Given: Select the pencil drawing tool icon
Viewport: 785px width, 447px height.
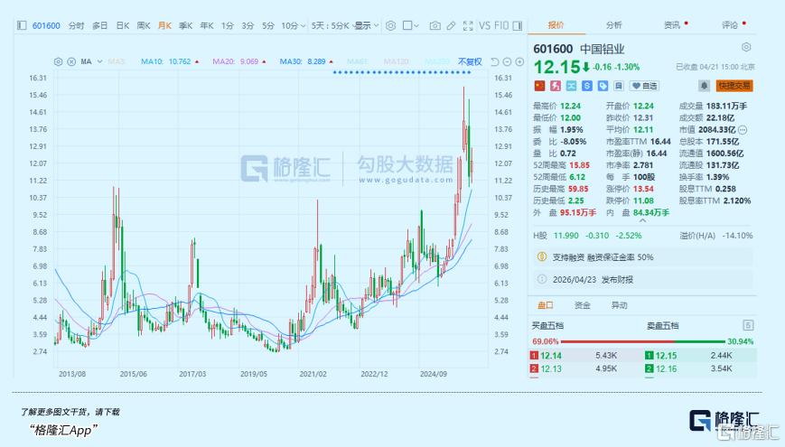Looking at the screenshot, I should point(450,26).
